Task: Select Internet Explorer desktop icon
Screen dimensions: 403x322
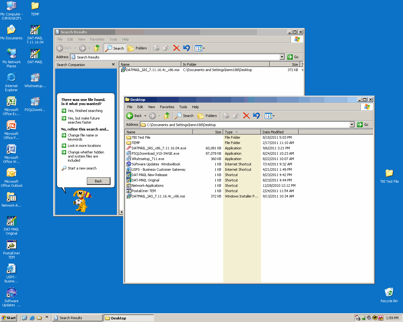Action: click(11, 82)
